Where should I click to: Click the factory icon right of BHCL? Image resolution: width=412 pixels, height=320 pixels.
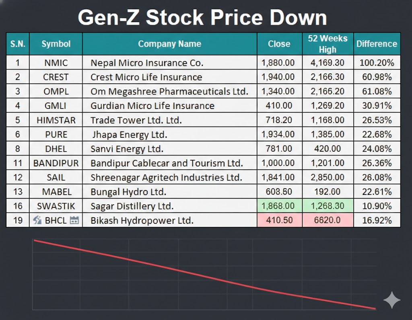[x=74, y=220]
